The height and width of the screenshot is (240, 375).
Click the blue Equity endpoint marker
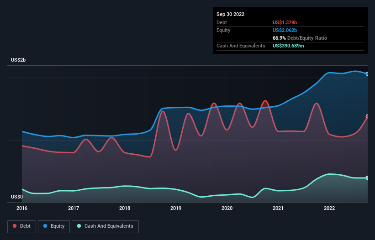point(367,74)
